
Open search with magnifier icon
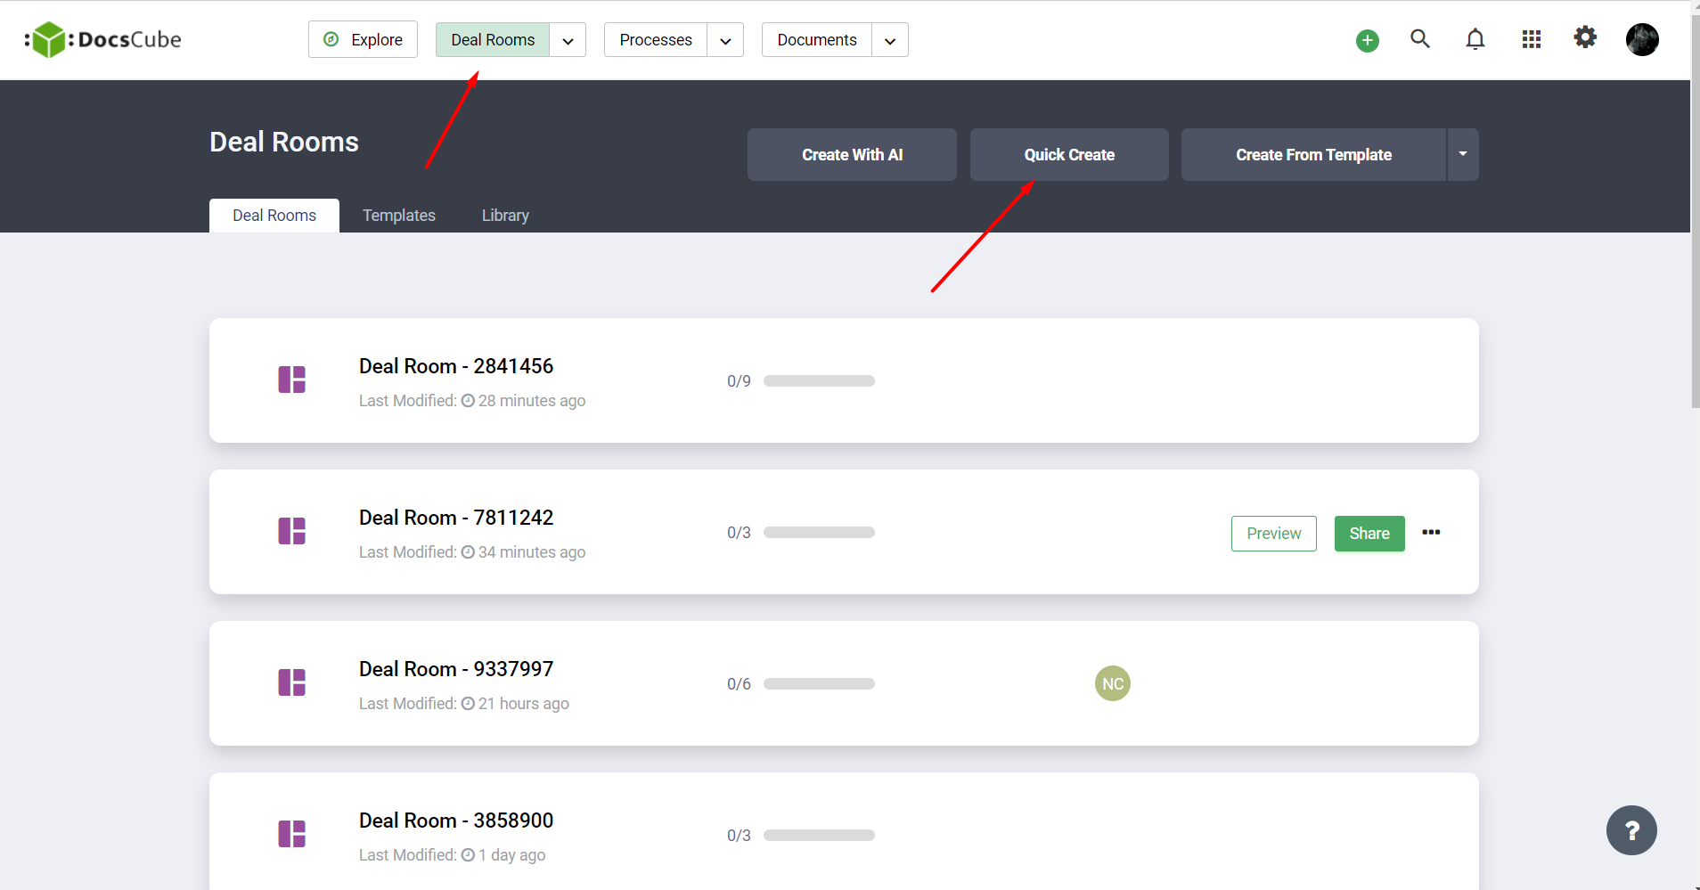pos(1420,39)
